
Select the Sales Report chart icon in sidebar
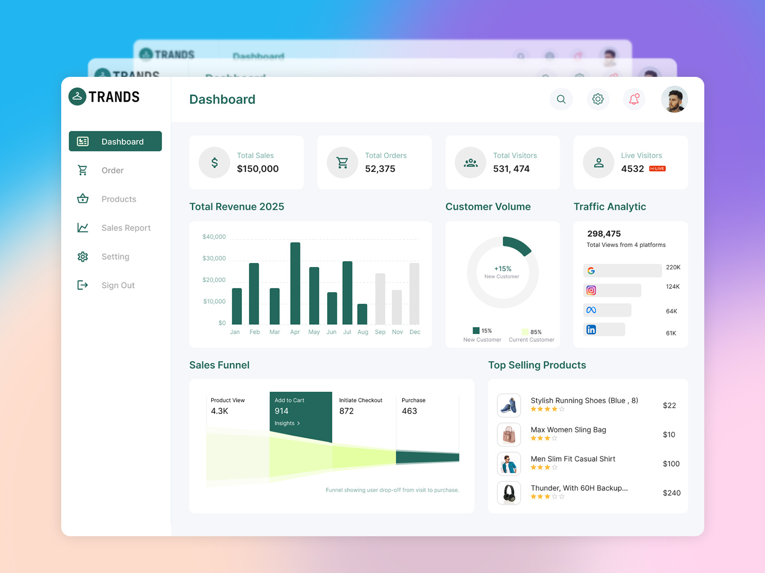(x=82, y=228)
